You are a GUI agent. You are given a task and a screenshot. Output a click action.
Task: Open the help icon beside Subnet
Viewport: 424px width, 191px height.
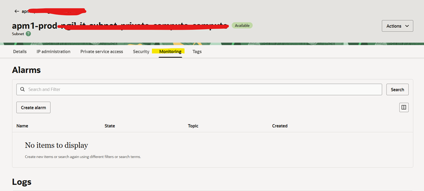coord(28,34)
